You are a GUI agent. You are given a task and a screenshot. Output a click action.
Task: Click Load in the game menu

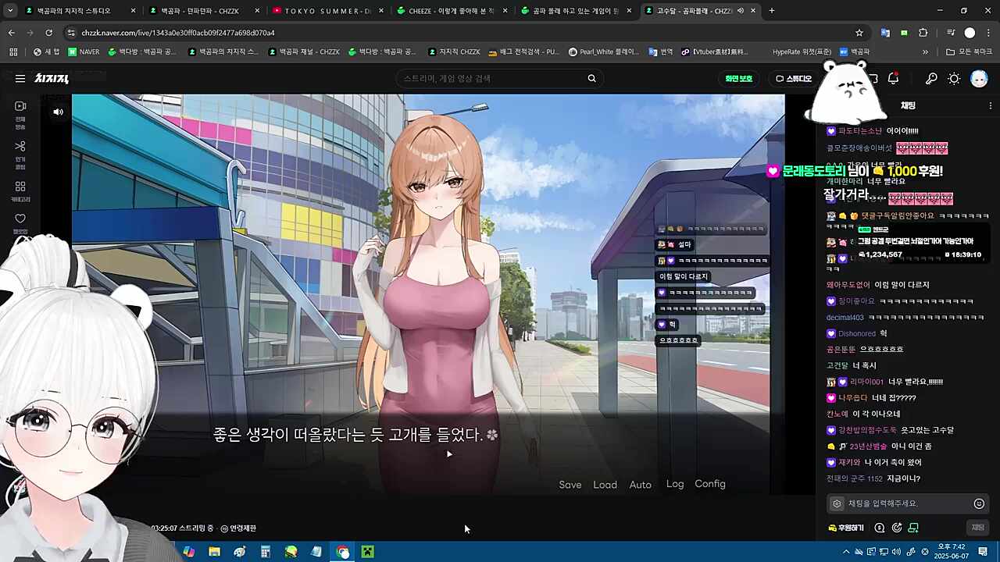[x=605, y=485]
